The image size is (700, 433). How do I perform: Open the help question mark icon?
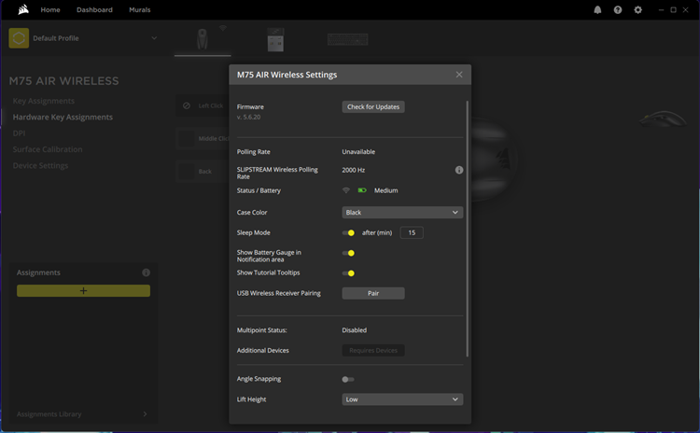618,10
